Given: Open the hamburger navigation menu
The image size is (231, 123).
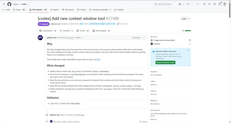Looking at the screenshot, I should 4,4.
